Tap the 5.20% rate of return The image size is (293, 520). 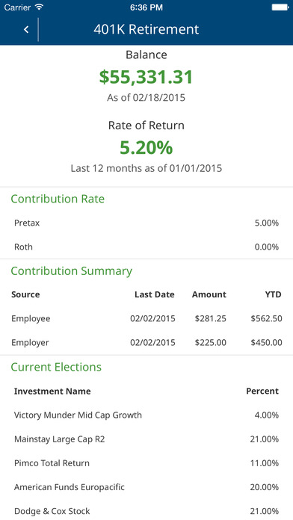(x=146, y=148)
